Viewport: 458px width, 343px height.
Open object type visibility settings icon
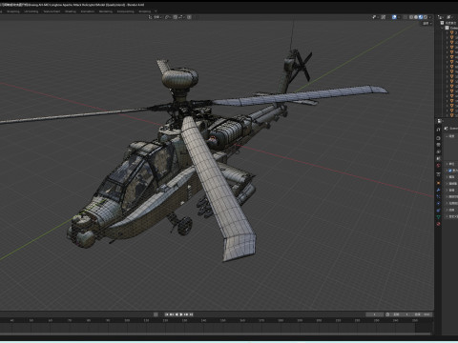(374, 17)
